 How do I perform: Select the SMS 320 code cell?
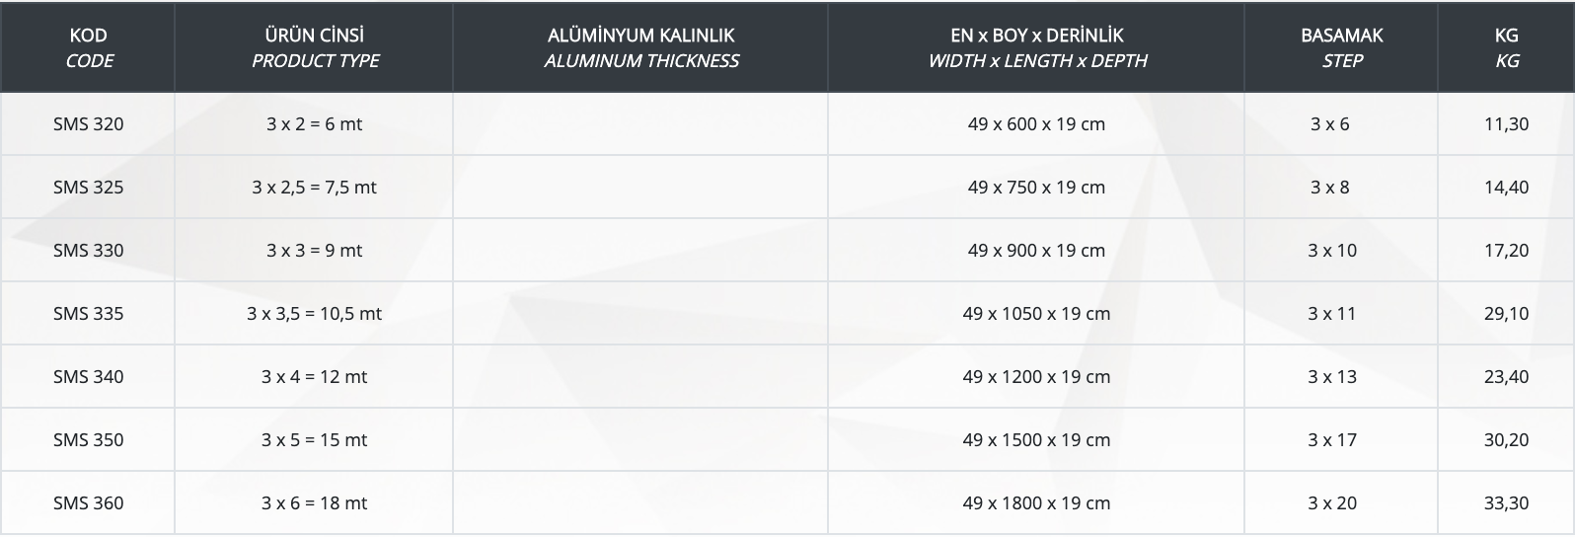pos(89,124)
